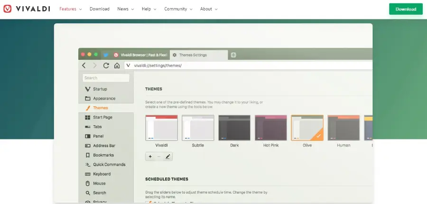
Task: Click the edit theme pencil icon
Action: click(167, 156)
